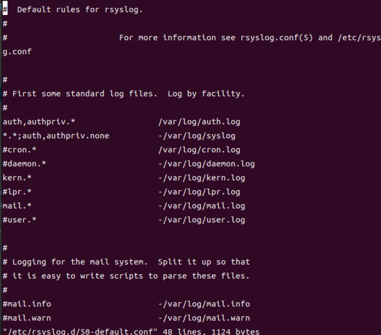Screen dimensions: 381x335
Task: Click the 'Default rules for rsyslog.' comment text
Action: point(80,10)
